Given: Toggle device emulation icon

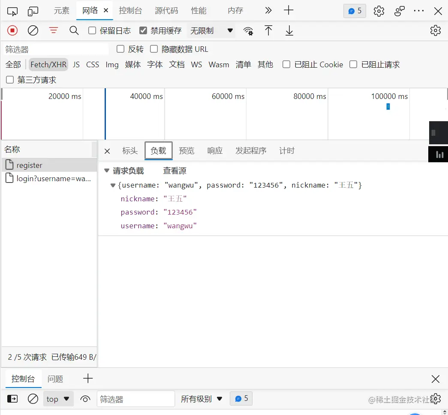Looking at the screenshot, I should [x=33, y=11].
